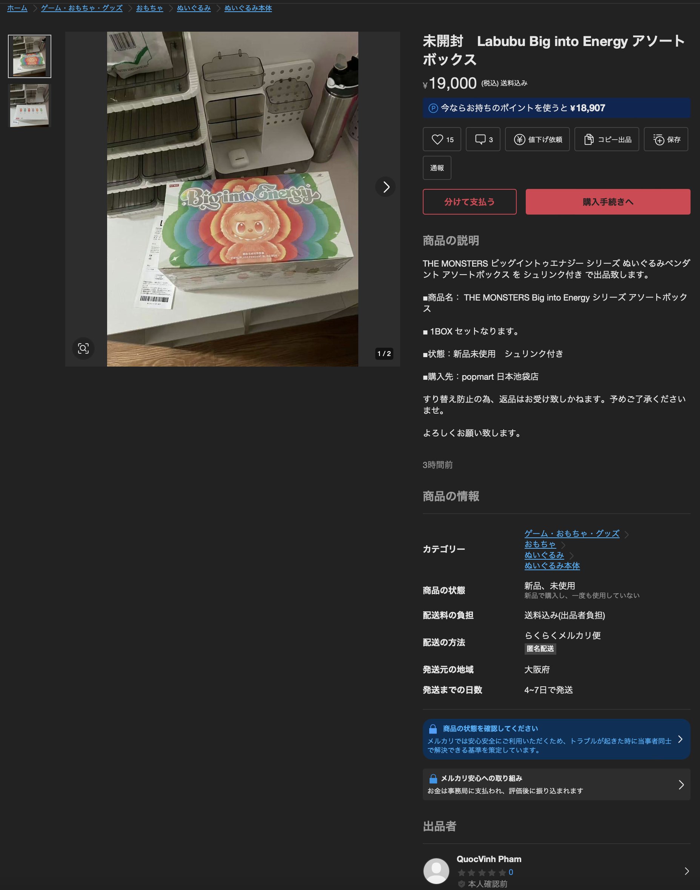Viewport: 700px width, 890px height.
Task: Click the yen icon for price reduction request
Action: tap(519, 140)
